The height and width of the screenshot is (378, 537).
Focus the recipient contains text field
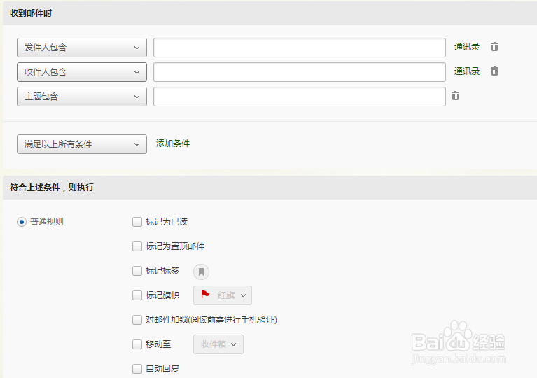[x=300, y=72]
